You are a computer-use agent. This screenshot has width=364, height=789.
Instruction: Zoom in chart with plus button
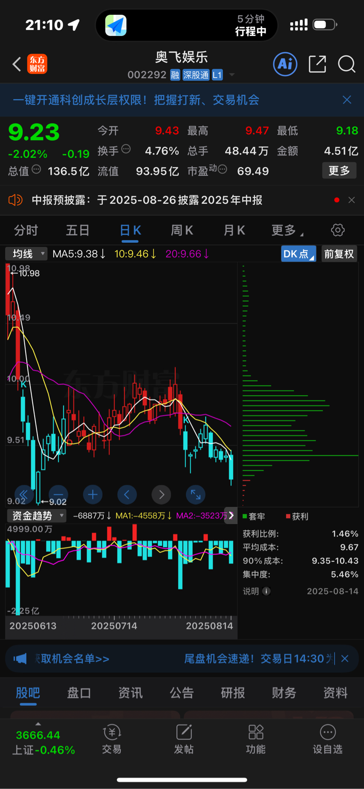[93, 495]
